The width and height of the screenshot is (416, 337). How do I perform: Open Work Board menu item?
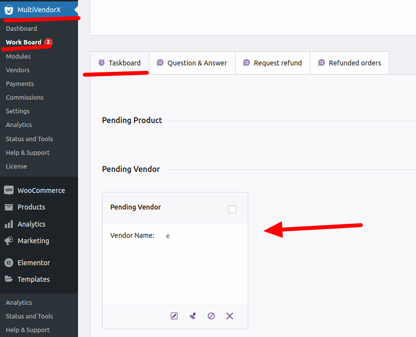click(23, 42)
